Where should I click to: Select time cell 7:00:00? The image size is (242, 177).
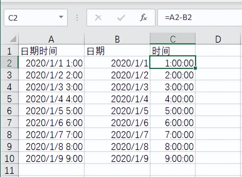[173, 134]
